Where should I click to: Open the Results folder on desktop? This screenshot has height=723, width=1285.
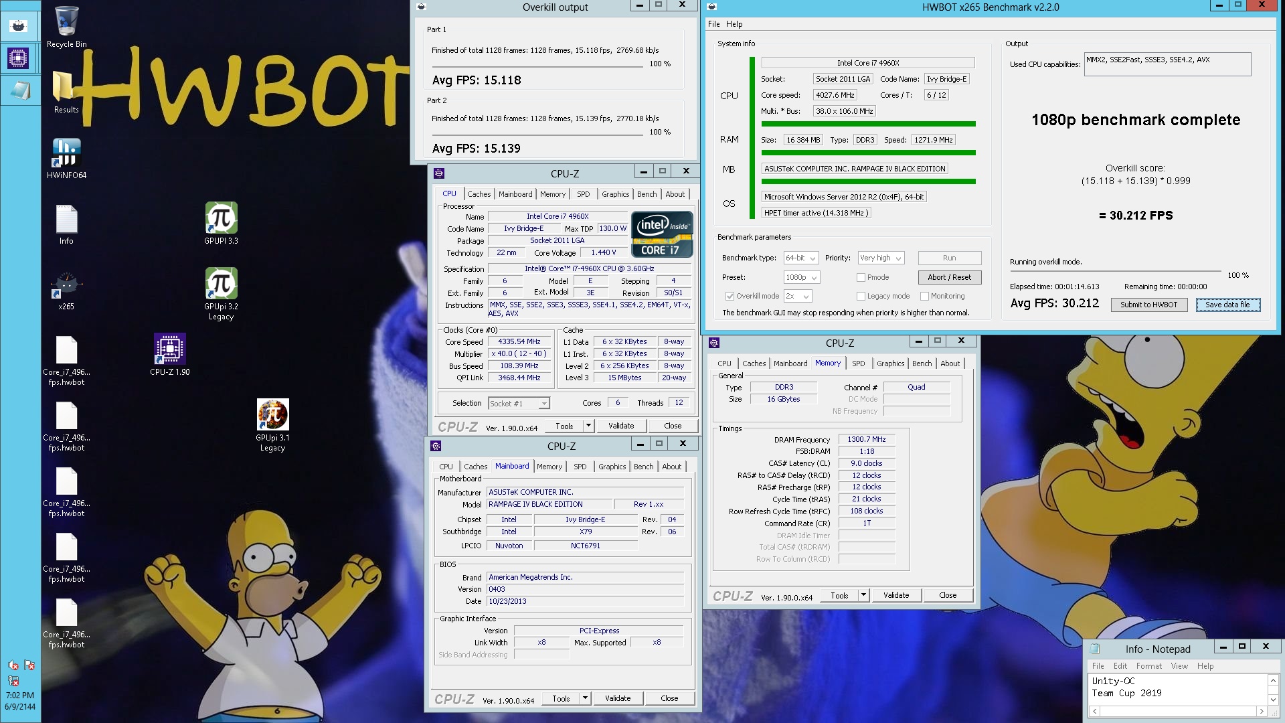click(x=66, y=92)
